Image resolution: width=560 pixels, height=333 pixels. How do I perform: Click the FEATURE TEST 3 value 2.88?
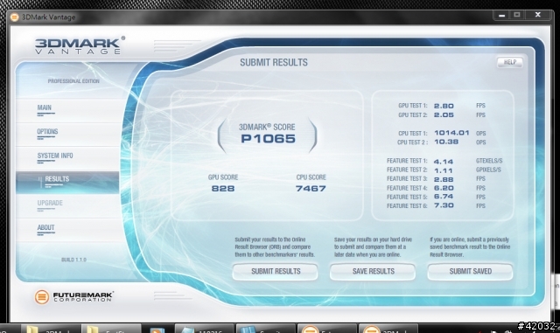[x=444, y=179]
